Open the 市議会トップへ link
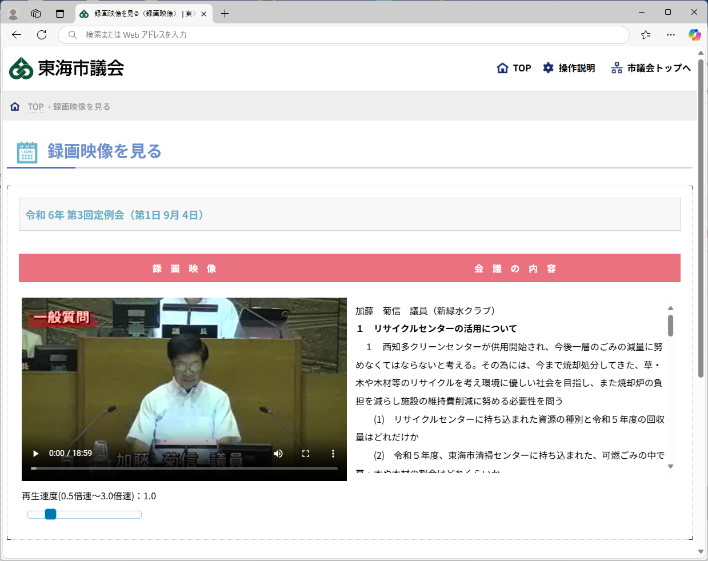The width and height of the screenshot is (708, 561). coord(651,68)
